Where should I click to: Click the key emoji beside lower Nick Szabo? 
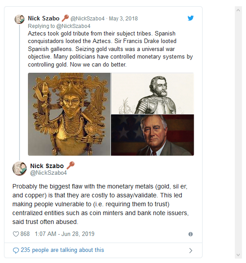(x=70, y=165)
